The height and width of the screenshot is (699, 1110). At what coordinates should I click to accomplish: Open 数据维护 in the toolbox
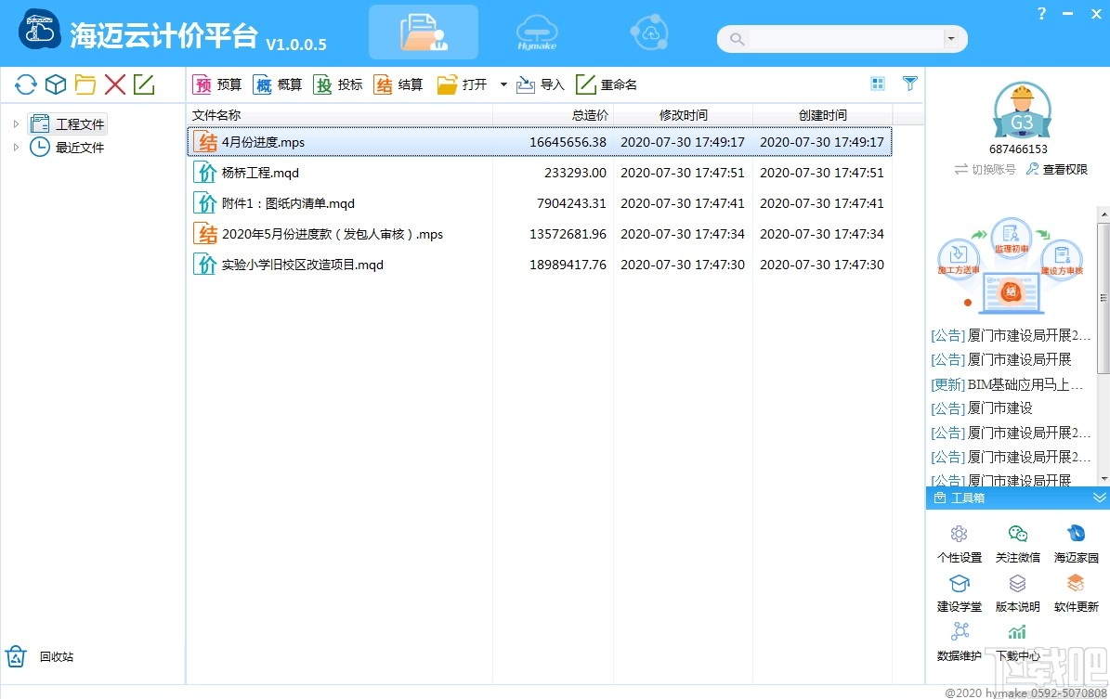[960, 642]
